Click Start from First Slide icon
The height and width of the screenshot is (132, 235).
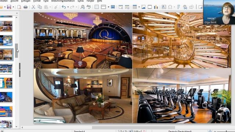point(121,7)
